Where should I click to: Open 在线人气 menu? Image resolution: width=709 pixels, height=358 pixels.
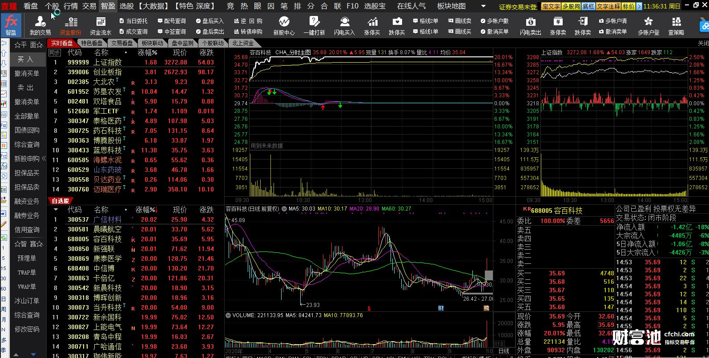411,6
